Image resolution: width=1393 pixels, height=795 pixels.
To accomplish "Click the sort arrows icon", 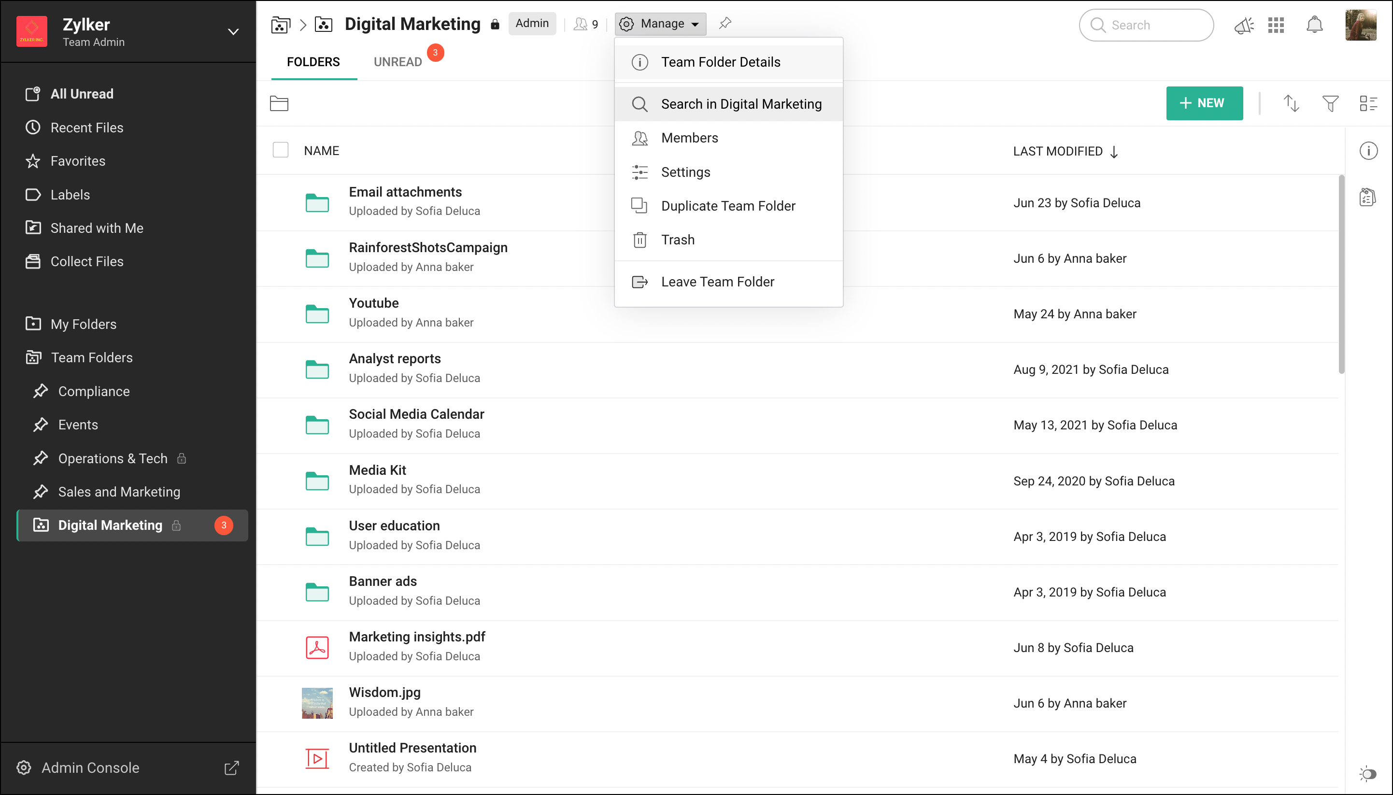I will [x=1291, y=103].
